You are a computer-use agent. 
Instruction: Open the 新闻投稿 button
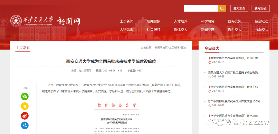click(x=260, y=8)
